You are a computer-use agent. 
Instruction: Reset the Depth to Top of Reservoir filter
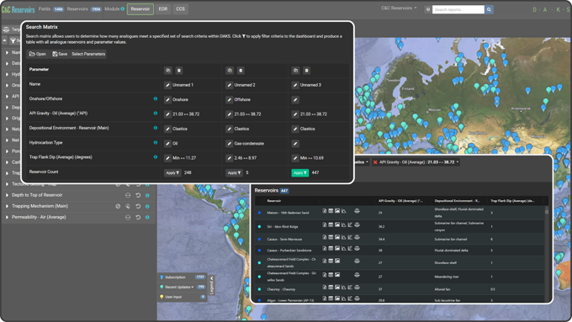(x=138, y=195)
